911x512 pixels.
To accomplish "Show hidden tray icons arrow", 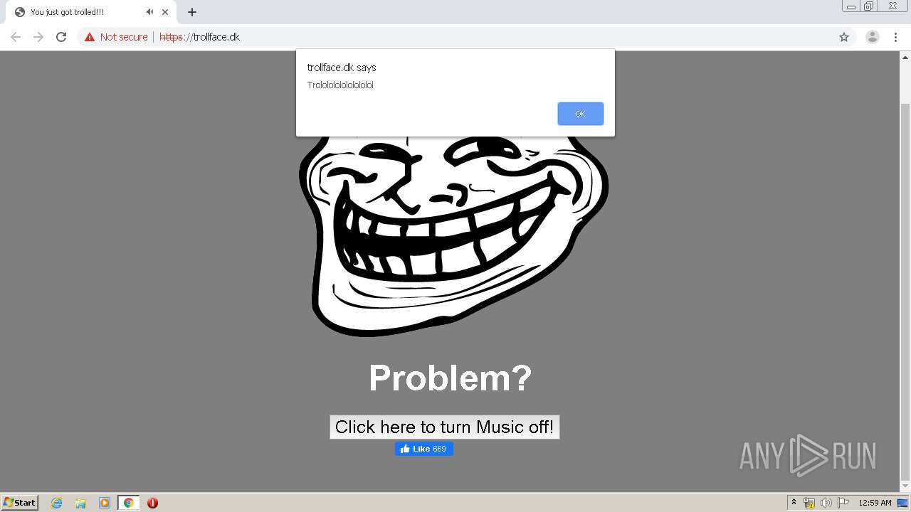I will tap(794, 503).
